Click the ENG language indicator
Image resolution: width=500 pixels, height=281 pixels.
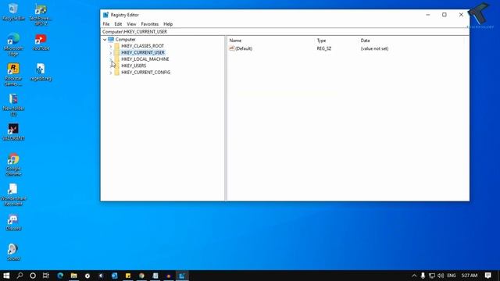[452, 276]
